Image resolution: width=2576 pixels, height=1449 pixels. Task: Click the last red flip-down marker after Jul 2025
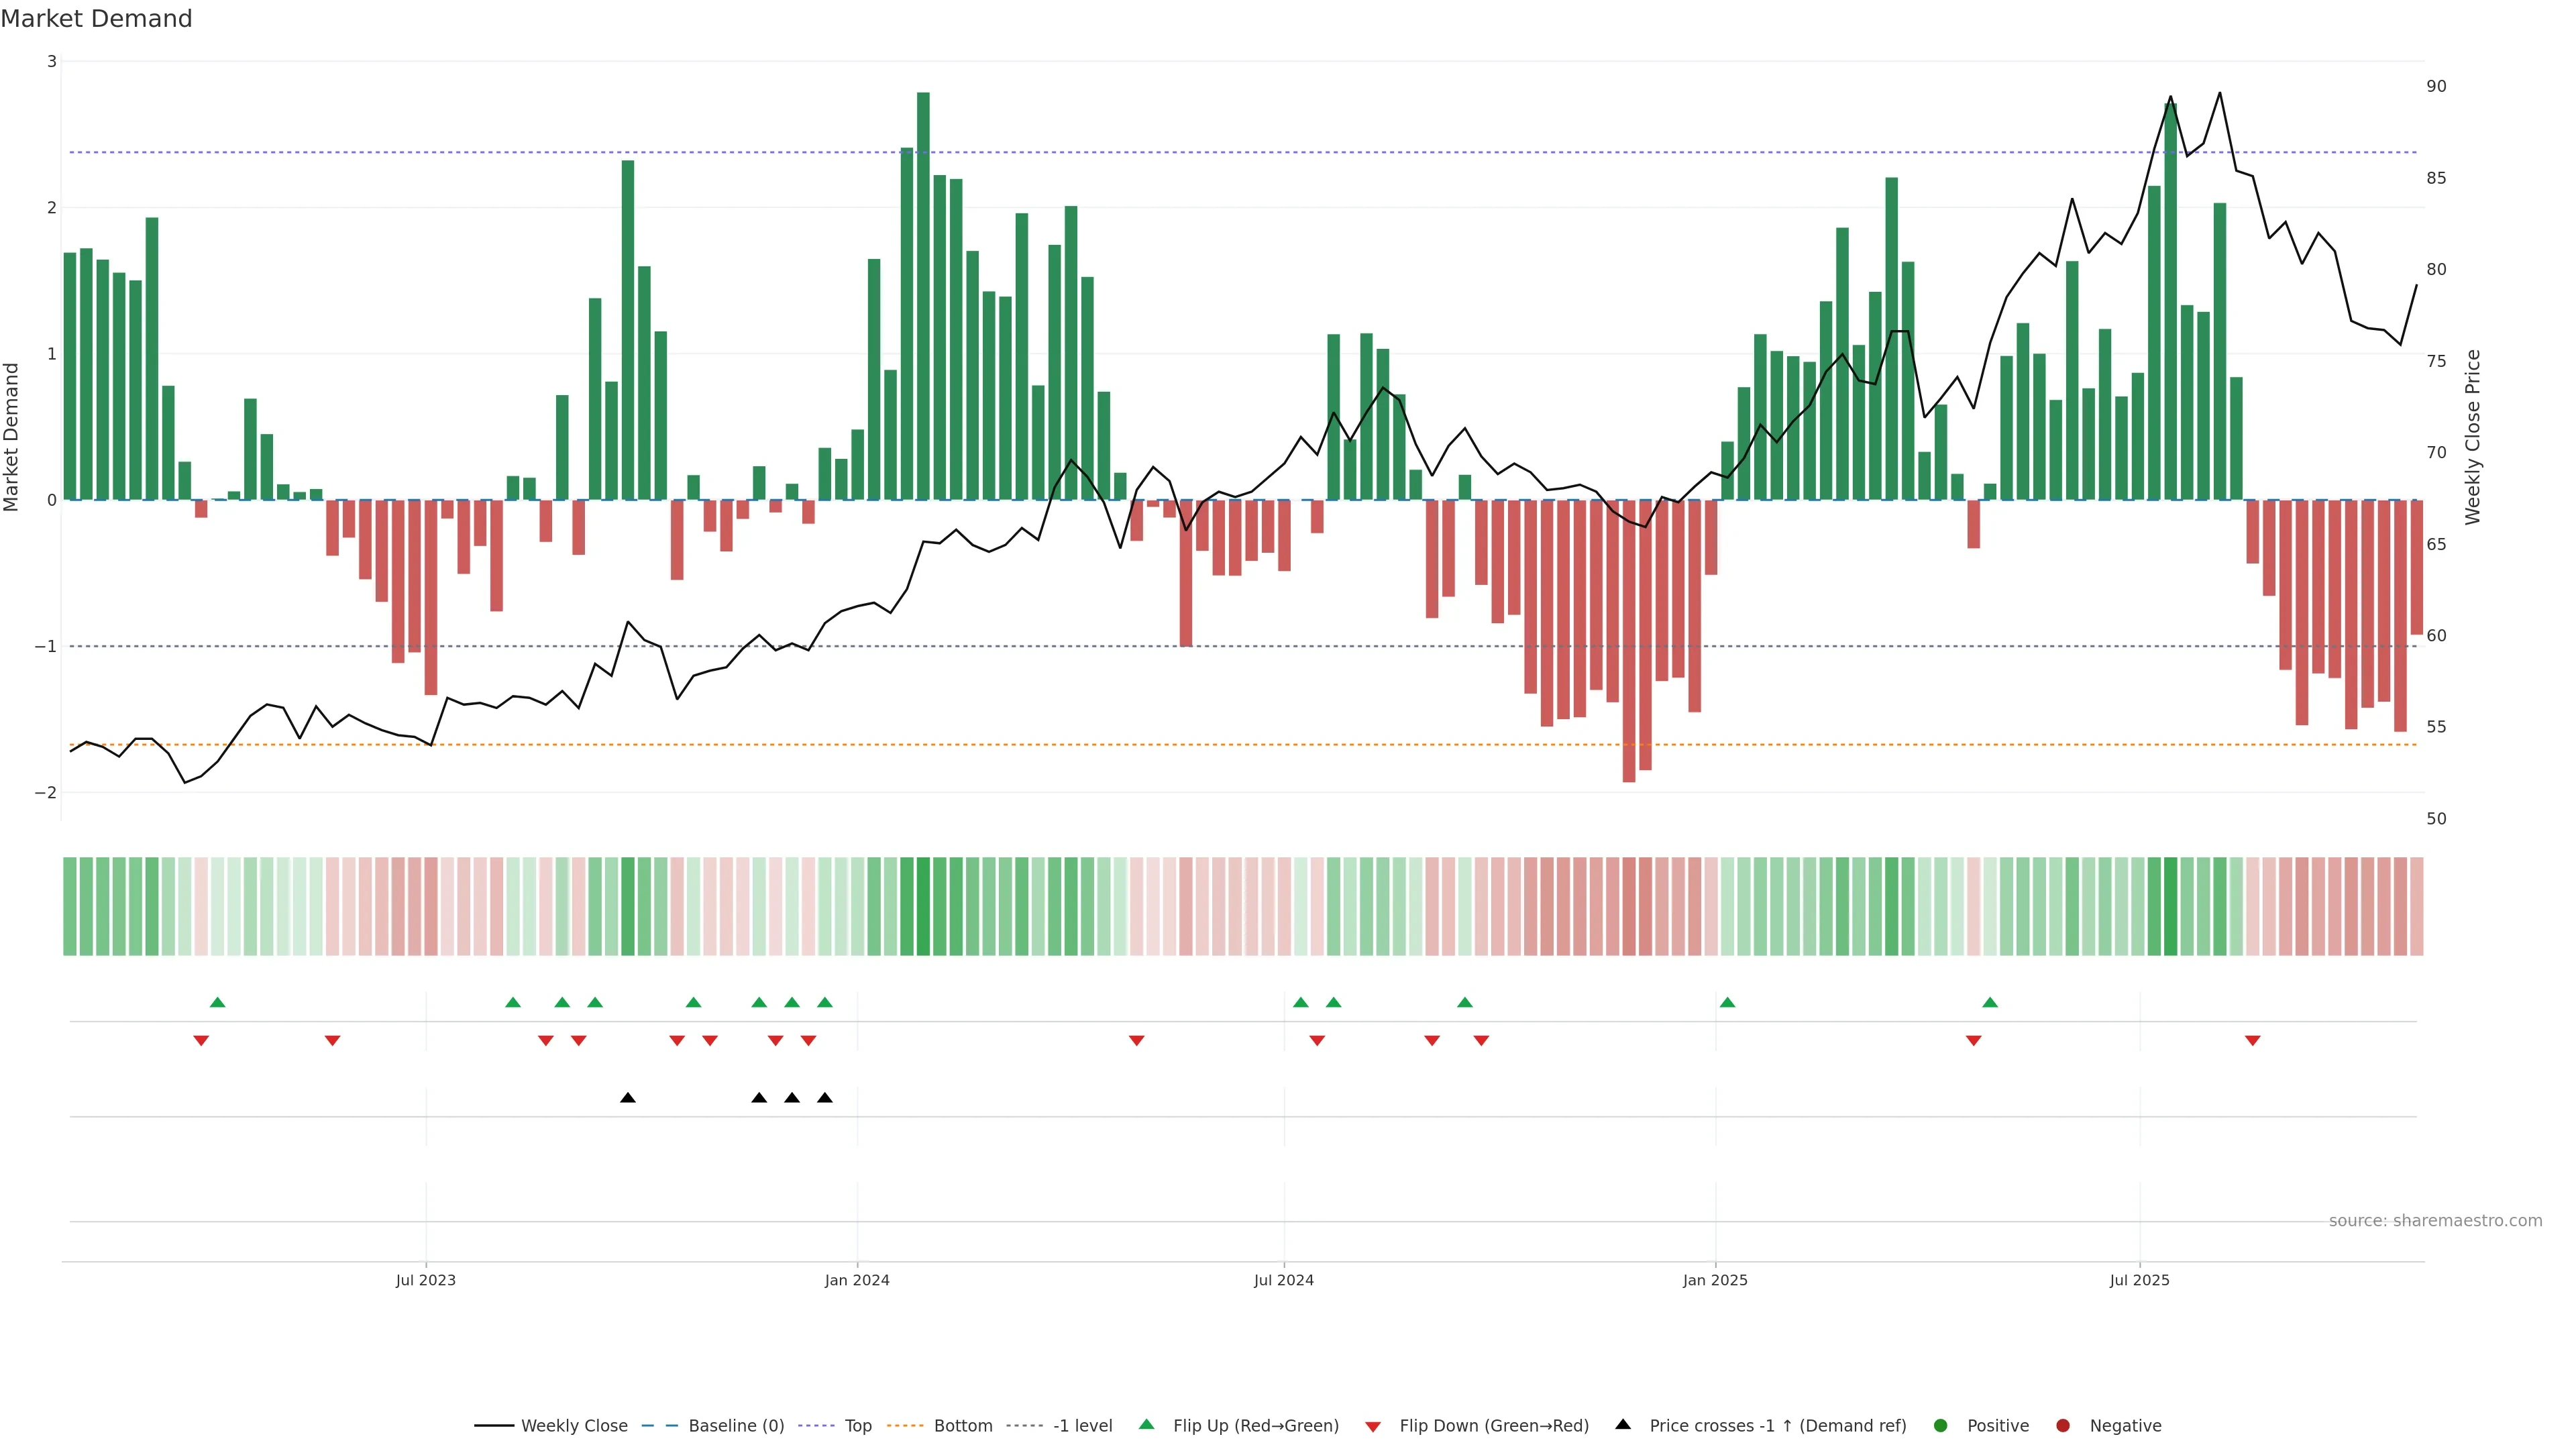(2253, 1041)
